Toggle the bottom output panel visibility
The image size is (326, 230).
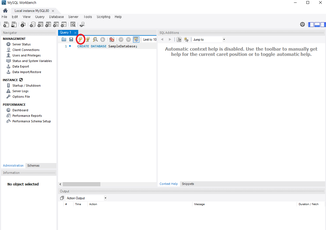click(x=317, y=24)
